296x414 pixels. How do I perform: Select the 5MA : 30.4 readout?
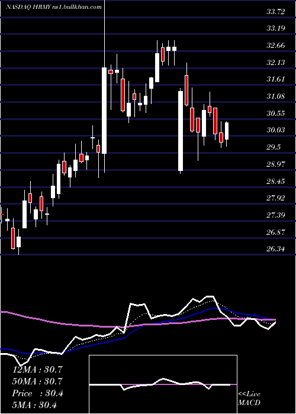[34, 405]
